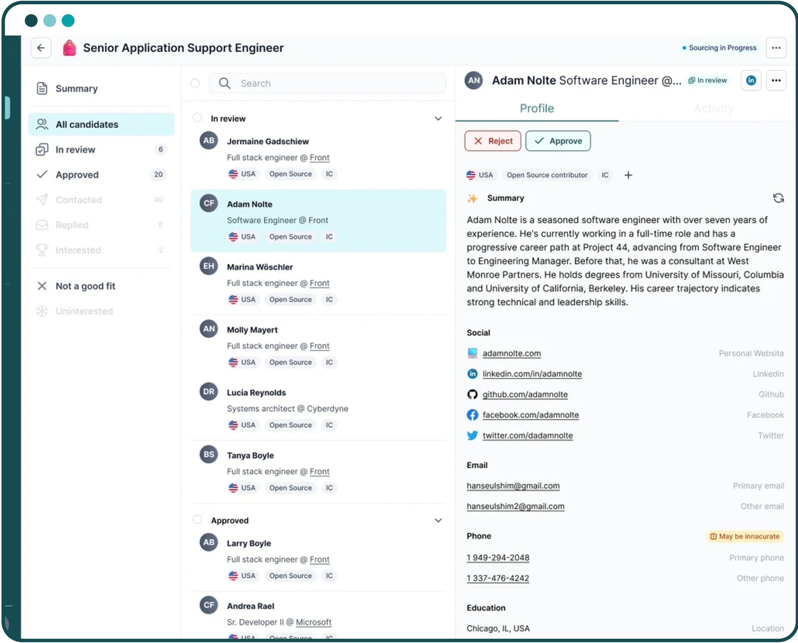This screenshot has height=643, width=798.
Task: Click the GitHub icon in Social
Action: tap(472, 395)
